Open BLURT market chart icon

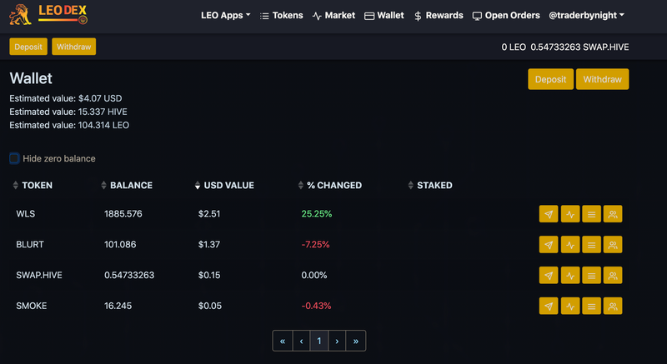click(x=570, y=245)
